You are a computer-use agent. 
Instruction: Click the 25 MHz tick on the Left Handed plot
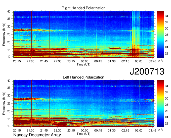(9, 103)
